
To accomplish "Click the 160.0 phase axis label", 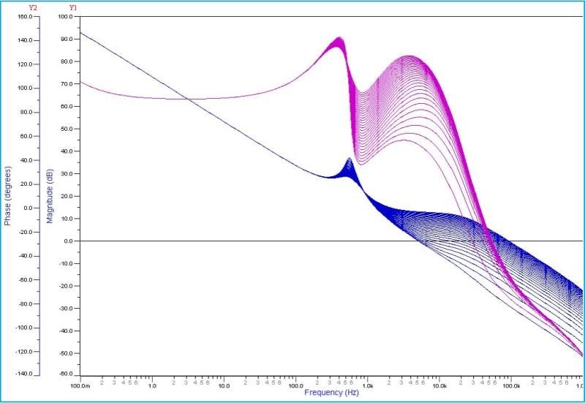I will [25, 16].
